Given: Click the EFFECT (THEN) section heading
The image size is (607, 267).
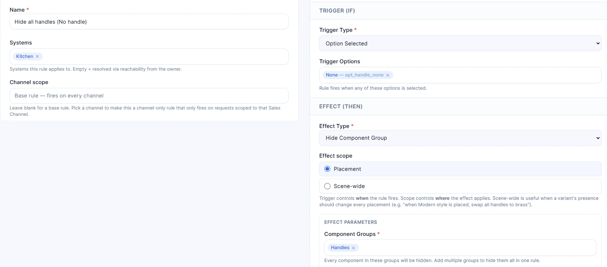Looking at the screenshot, I should [x=341, y=106].
